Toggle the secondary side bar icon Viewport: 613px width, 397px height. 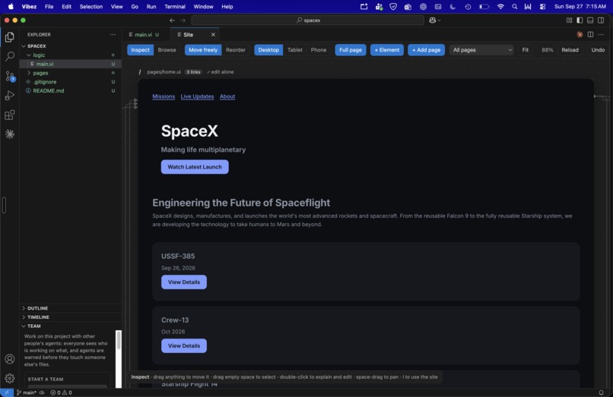click(601, 20)
